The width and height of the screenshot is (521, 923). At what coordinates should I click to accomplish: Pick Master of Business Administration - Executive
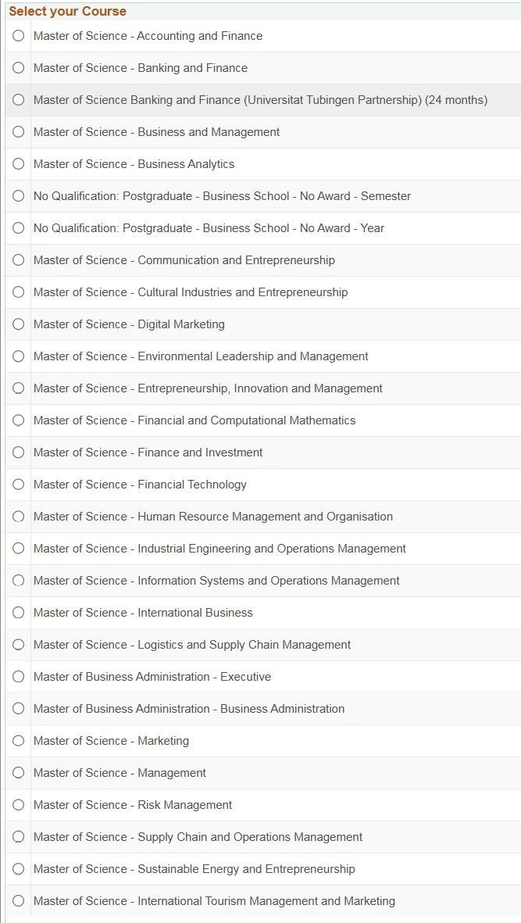point(18,677)
